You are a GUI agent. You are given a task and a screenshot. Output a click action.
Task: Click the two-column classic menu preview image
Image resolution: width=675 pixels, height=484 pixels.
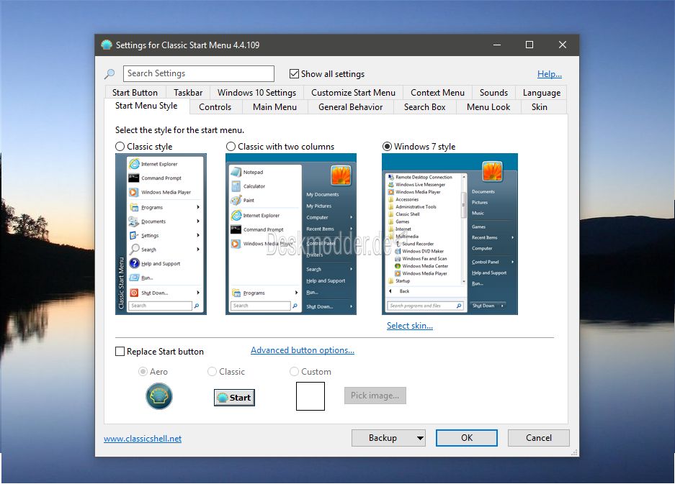pos(291,234)
